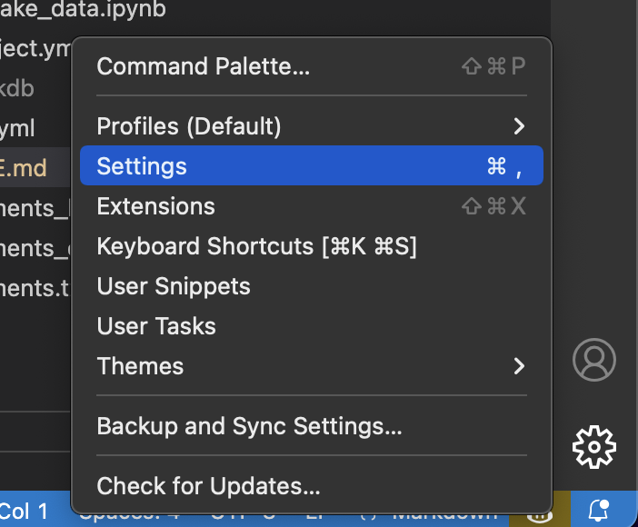Open the yml file below kdb

point(17,129)
